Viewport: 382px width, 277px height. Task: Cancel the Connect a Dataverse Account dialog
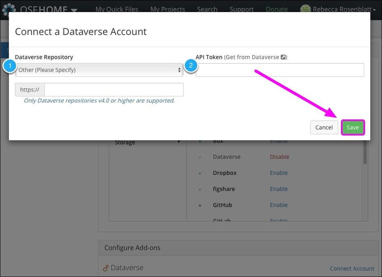[324, 128]
